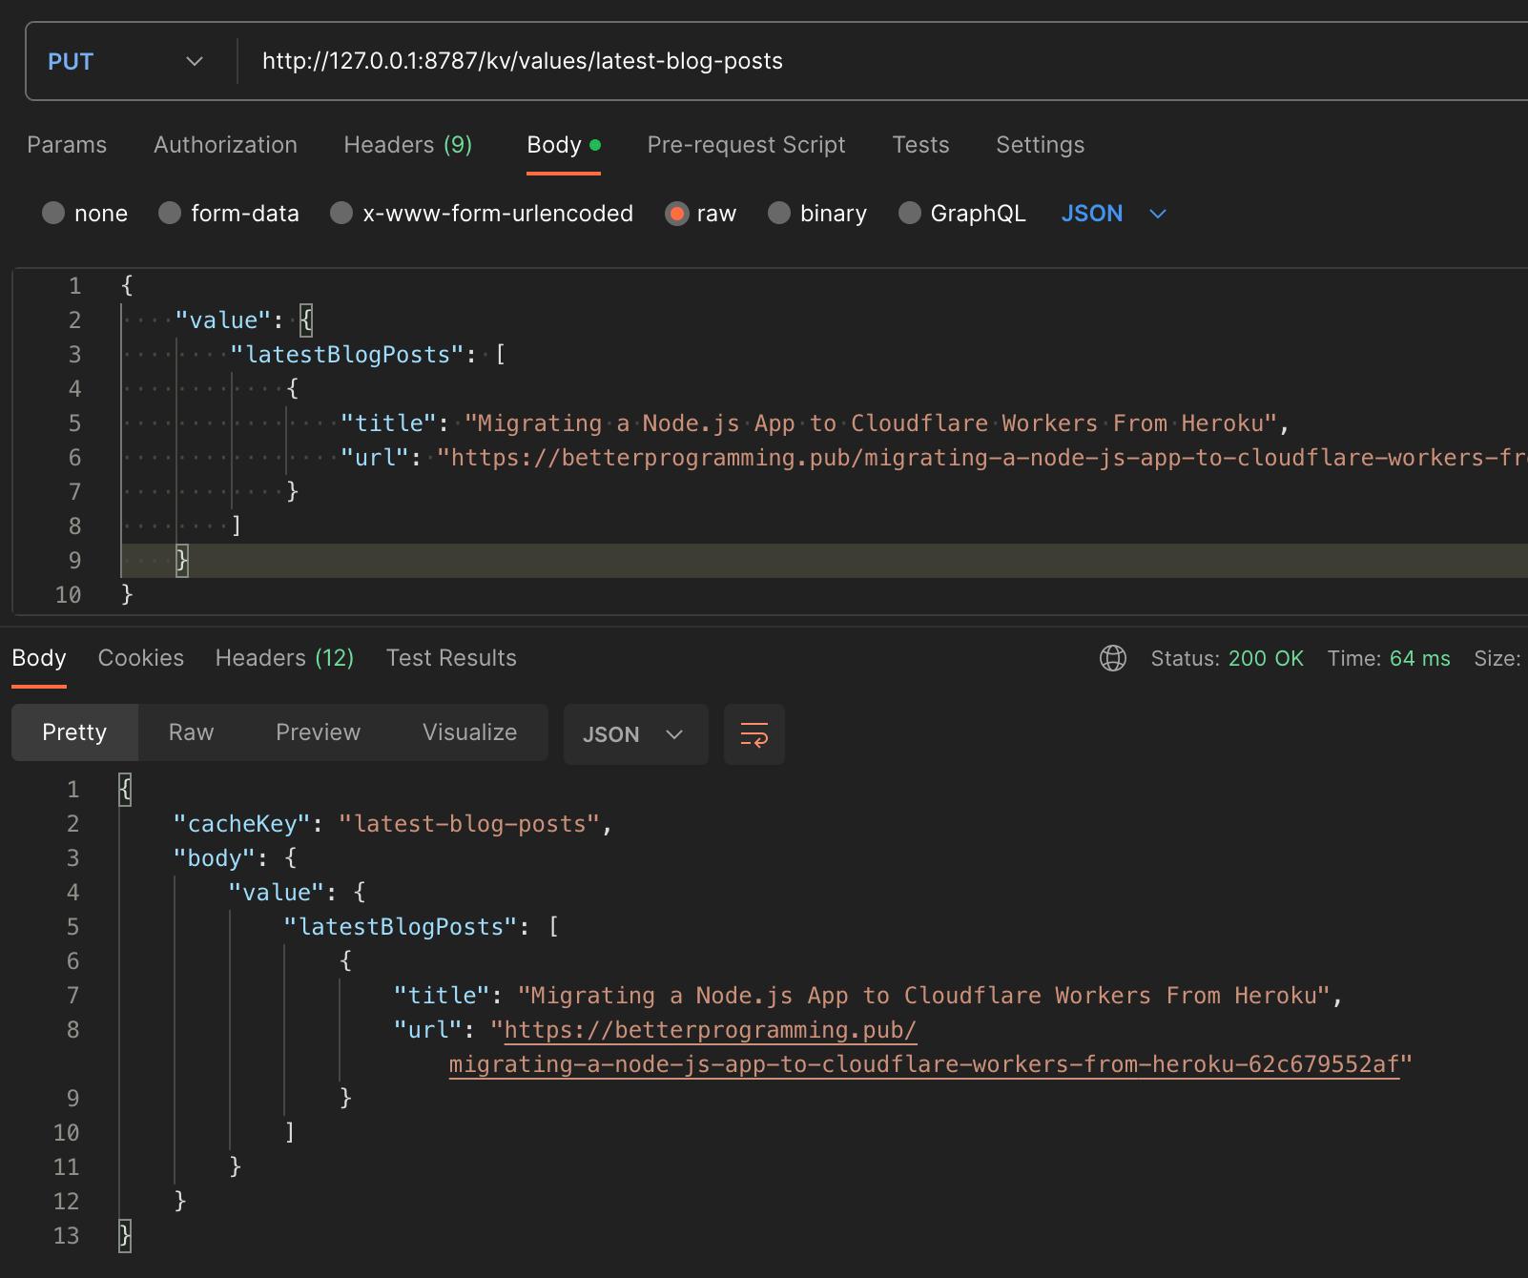Image resolution: width=1528 pixels, height=1278 pixels.
Task: Select the Visualize response view
Action: 469,732
